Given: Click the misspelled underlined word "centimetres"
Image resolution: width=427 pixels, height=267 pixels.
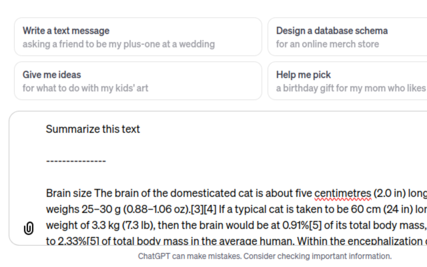Looking at the screenshot, I should pyautogui.click(x=343, y=193).
